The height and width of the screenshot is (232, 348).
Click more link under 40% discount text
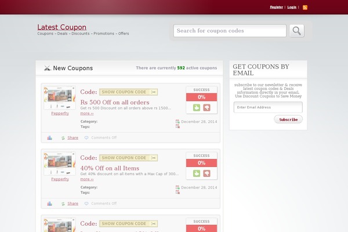point(87,179)
